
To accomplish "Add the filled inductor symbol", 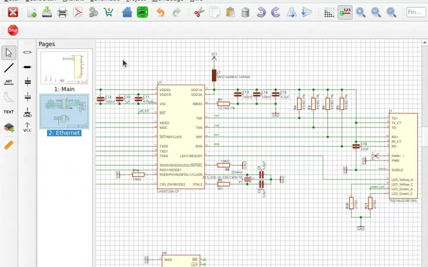I will [27, 67].
